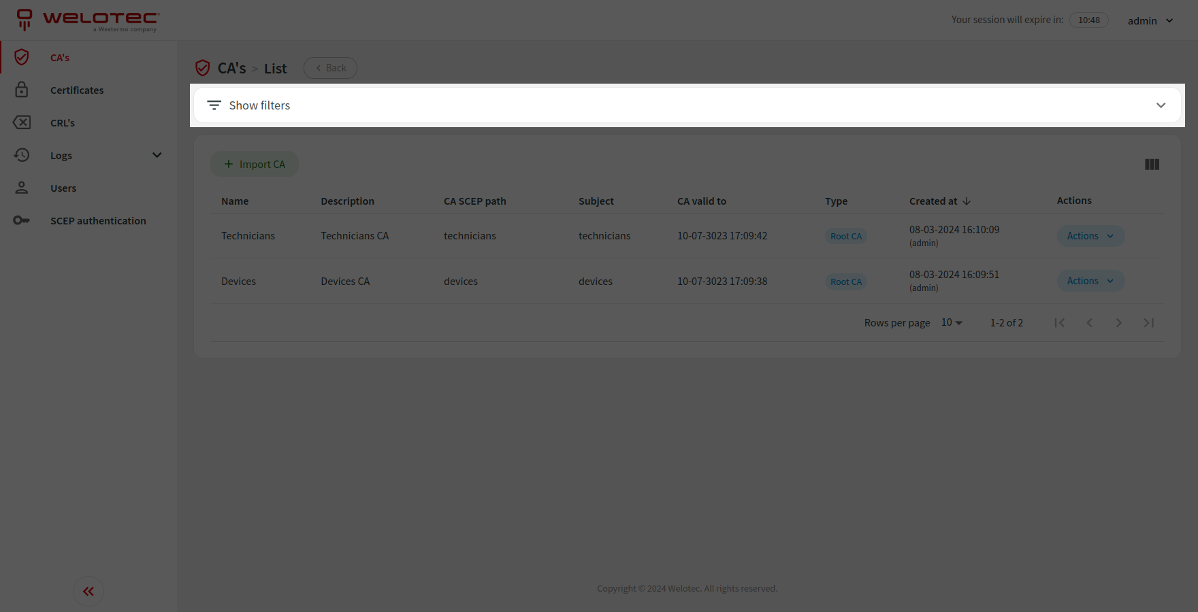Viewport: 1198px width, 612px height.
Task: Click the Import CA button
Action: (x=255, y=164)
